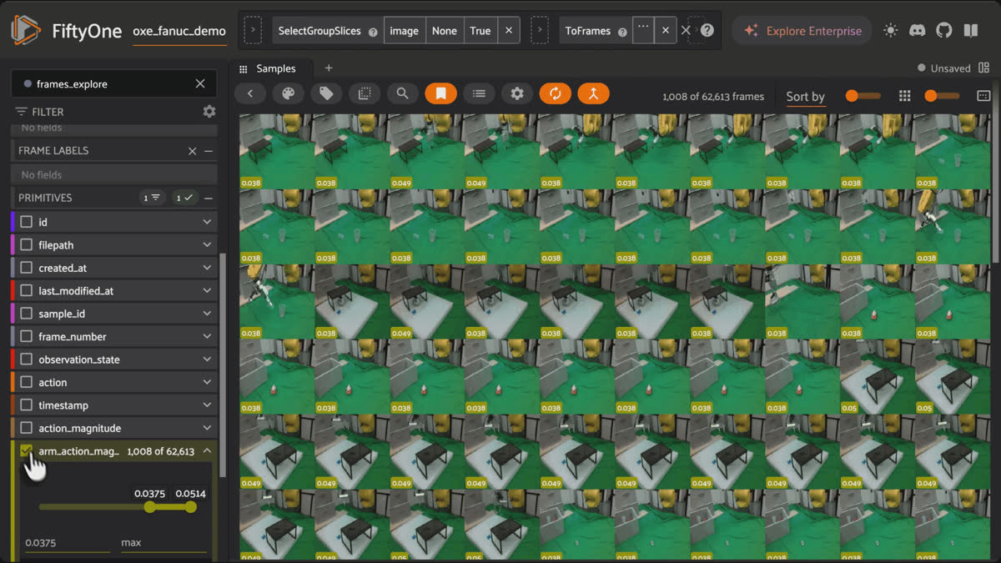Click the first zoom slider after Sort by

852,96
